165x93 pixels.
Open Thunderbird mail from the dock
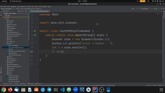pos(16,90)
